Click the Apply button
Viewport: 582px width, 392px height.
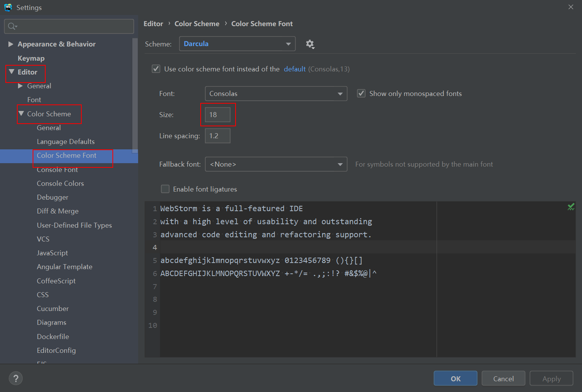point(551,379)
